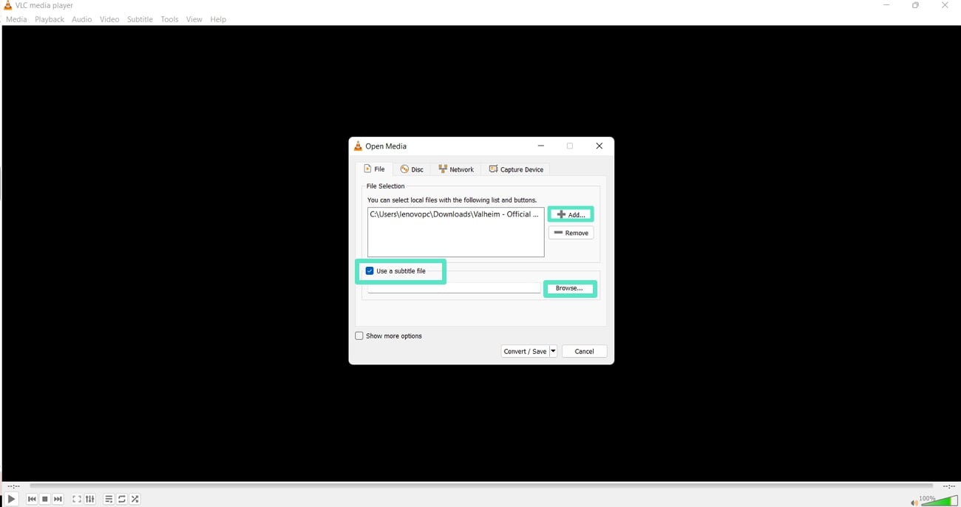Stop playback with the stop button
This screenshot has width=961, height=507.
point(45,499)
